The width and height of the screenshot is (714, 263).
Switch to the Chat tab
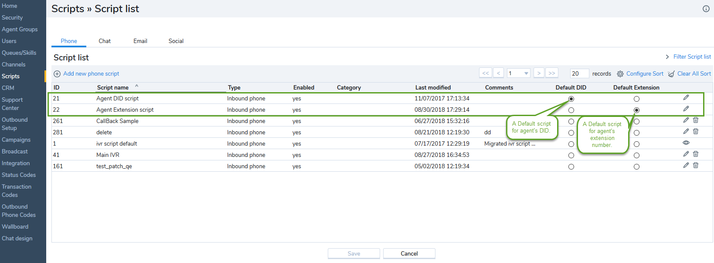click(x=105, y=41)
